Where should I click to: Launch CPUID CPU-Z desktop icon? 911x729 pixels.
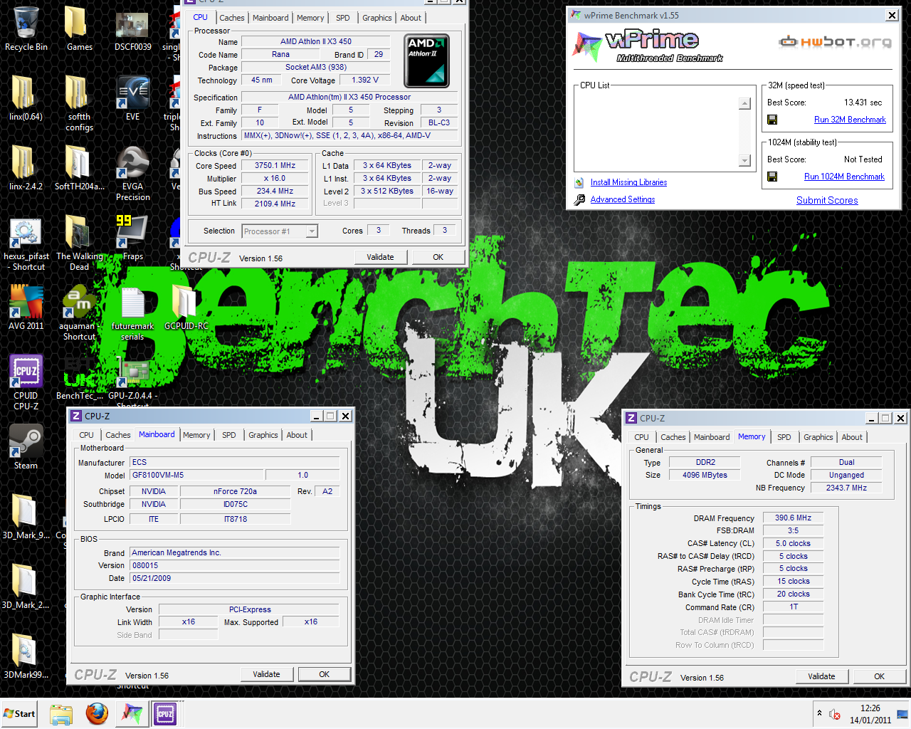(x=26, y=382)
